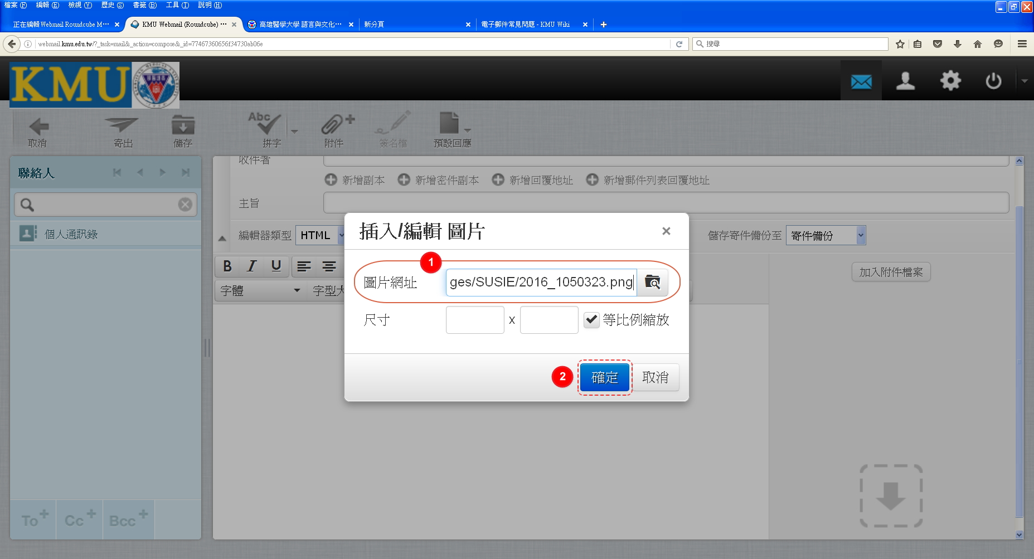The image size is (1034, 559).
Task: Click the 取消 back arrow toolbar button
Action: 38,132
